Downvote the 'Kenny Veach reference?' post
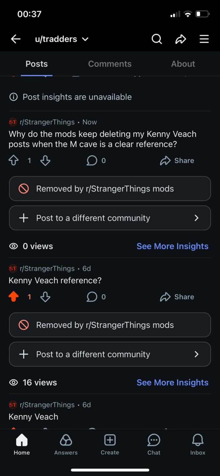Image resolution: width=220 pixels, height=476 pixels. point(45,297)
